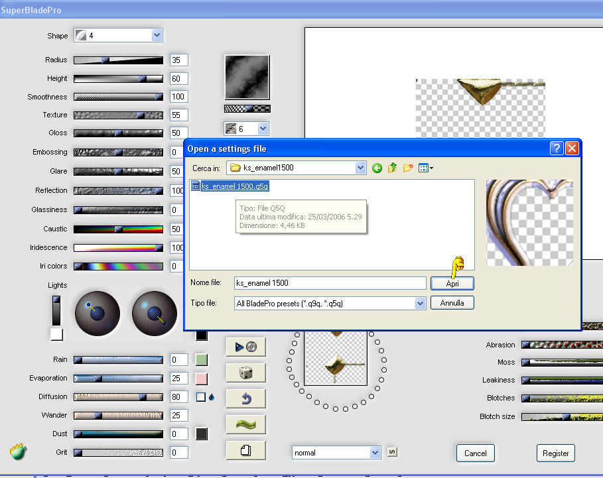Click the Annulla button
Image resolution: width=603 pixels, height=478 pixels.
[452, 303]
